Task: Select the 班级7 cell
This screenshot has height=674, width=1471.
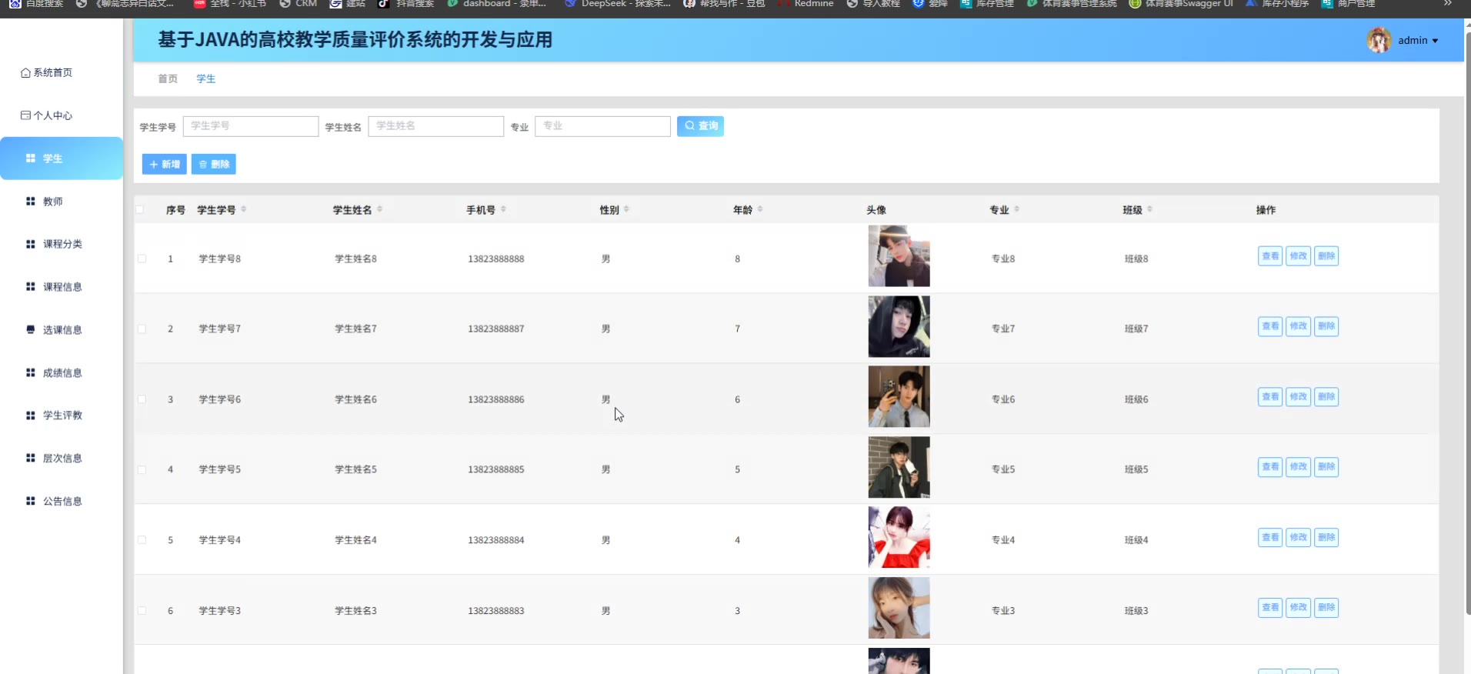Action: (x=1136, y=329)
